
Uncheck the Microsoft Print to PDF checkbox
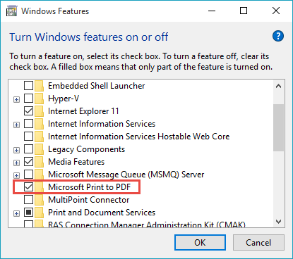pos(28,187)
